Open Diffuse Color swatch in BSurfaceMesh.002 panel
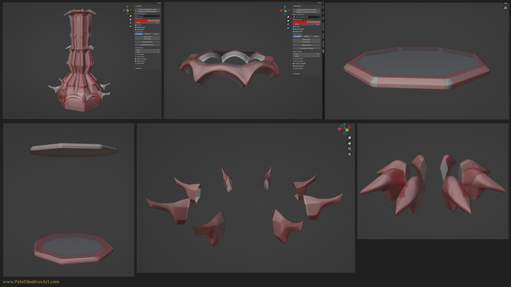The width and height of the screenshot is (511, 287). [306, 22]
